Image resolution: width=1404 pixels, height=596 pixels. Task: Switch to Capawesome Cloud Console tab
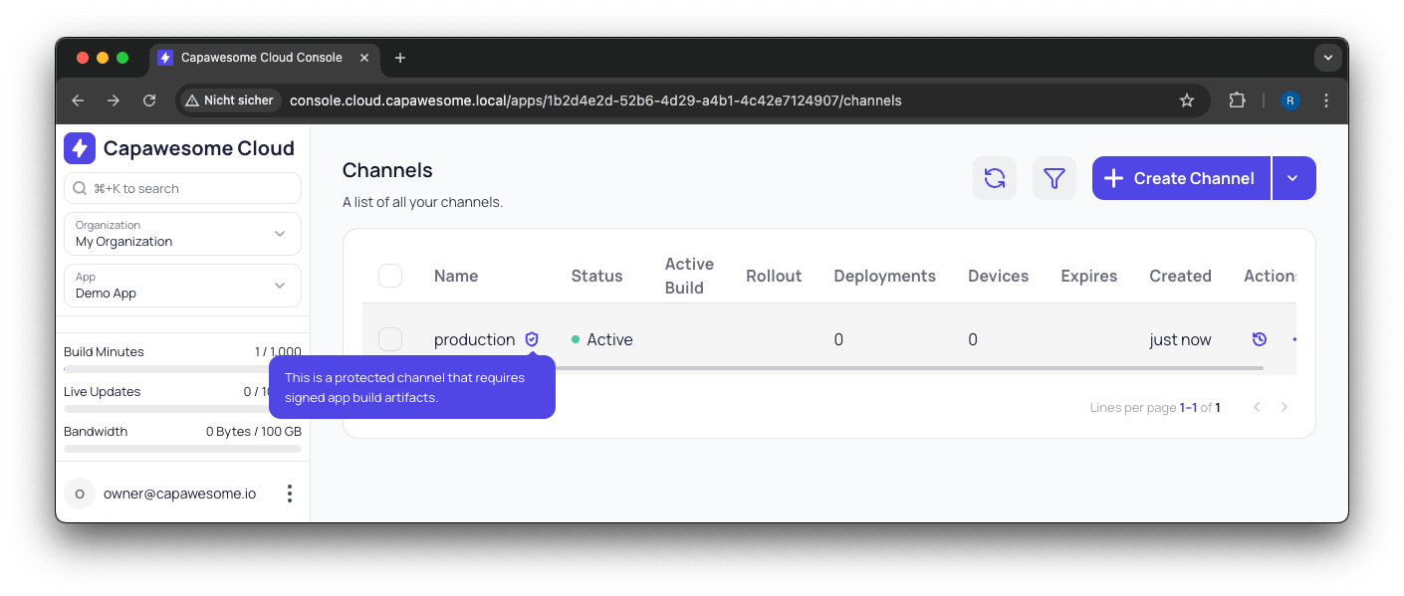point(261,58)
